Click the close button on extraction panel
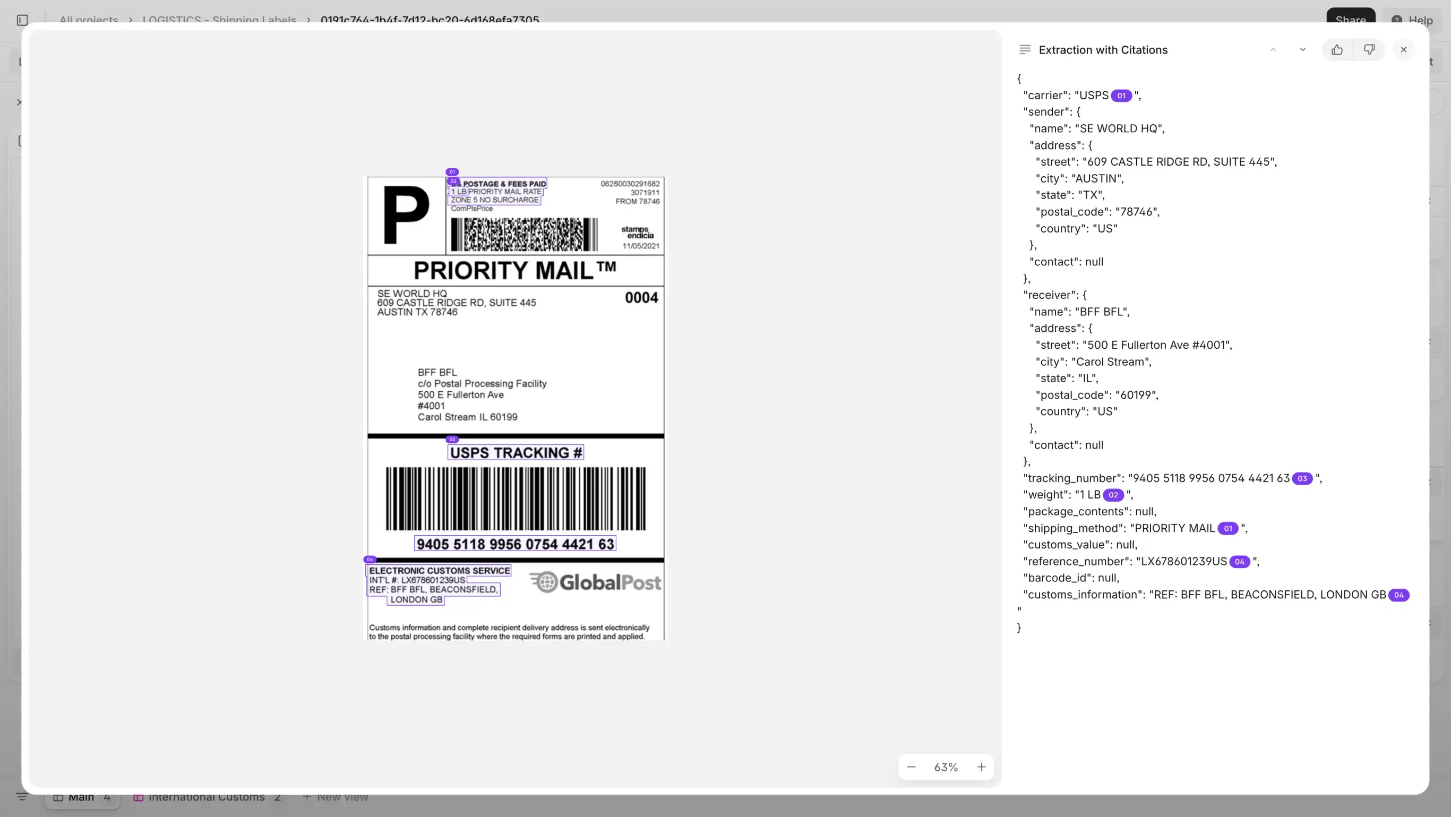This screenshot has height=817, width=1451. pyautogui.click(x=1404, y=50)
